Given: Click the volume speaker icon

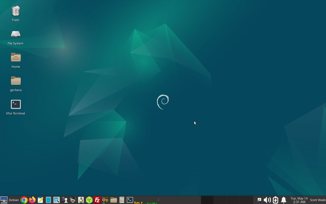Looking at the screenshot, I should [267, 200].
